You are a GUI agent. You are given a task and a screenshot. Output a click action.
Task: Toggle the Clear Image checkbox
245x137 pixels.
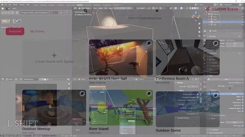[243, 126]
